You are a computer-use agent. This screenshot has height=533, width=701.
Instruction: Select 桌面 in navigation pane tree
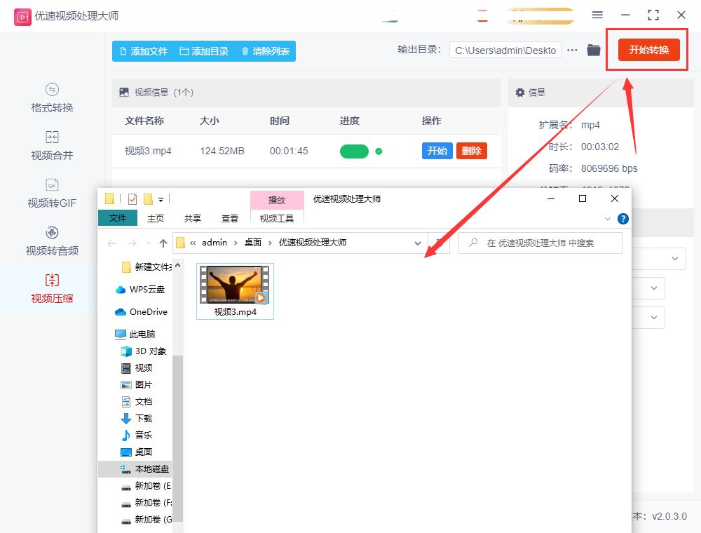tap(137, 452)
